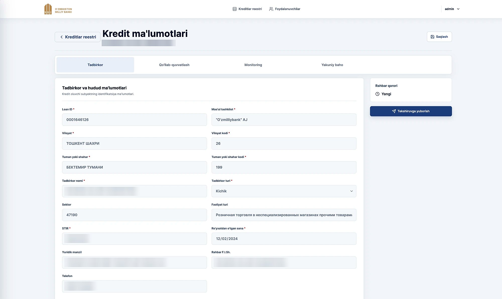Go to the Monitoring tab
Viewport: 502px width, 299px height.
253,65
